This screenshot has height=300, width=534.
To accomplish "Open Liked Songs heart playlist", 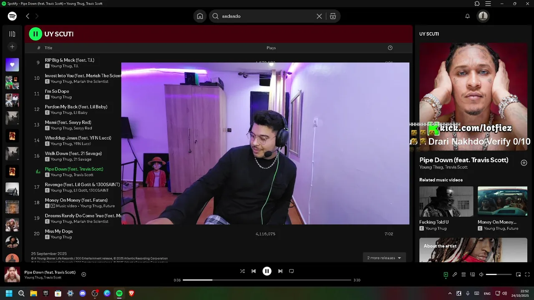I will pos(12,65).
